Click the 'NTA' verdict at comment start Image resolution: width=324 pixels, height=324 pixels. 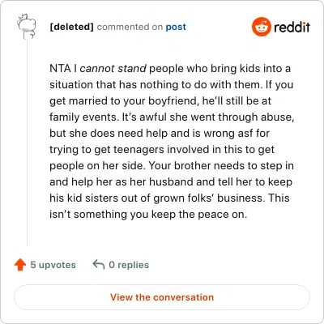click(60, 69)
